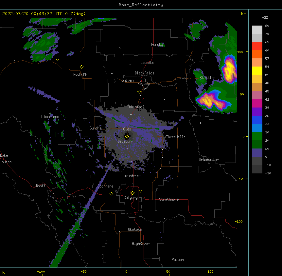This screenshot has height=276, width=282.
Task: Select the bright green 20-30 dBZ swatch
Action: tap(257, 136)
